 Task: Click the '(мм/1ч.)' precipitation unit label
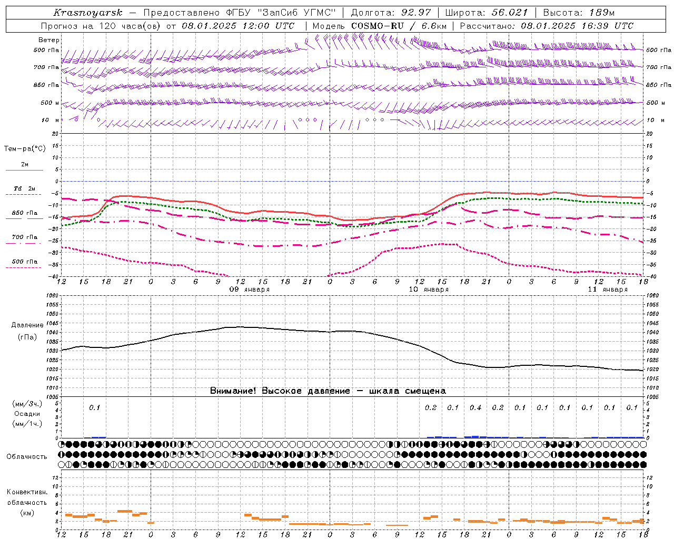(x=27, y=424)
